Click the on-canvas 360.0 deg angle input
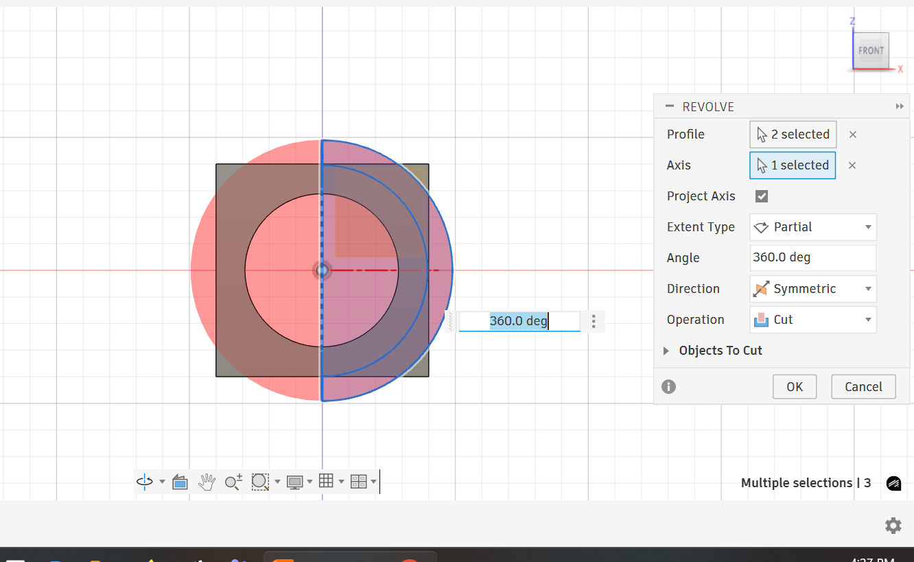This screenshot has height=562, width=914. pos(519,321)
